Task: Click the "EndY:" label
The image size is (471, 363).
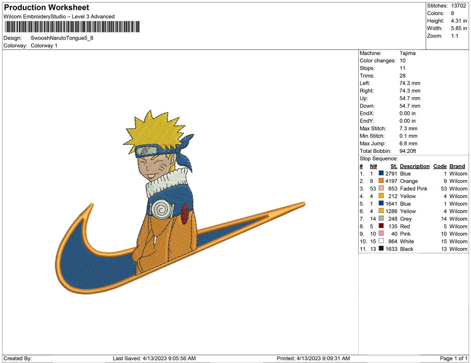Action: (x=367, y=121)
